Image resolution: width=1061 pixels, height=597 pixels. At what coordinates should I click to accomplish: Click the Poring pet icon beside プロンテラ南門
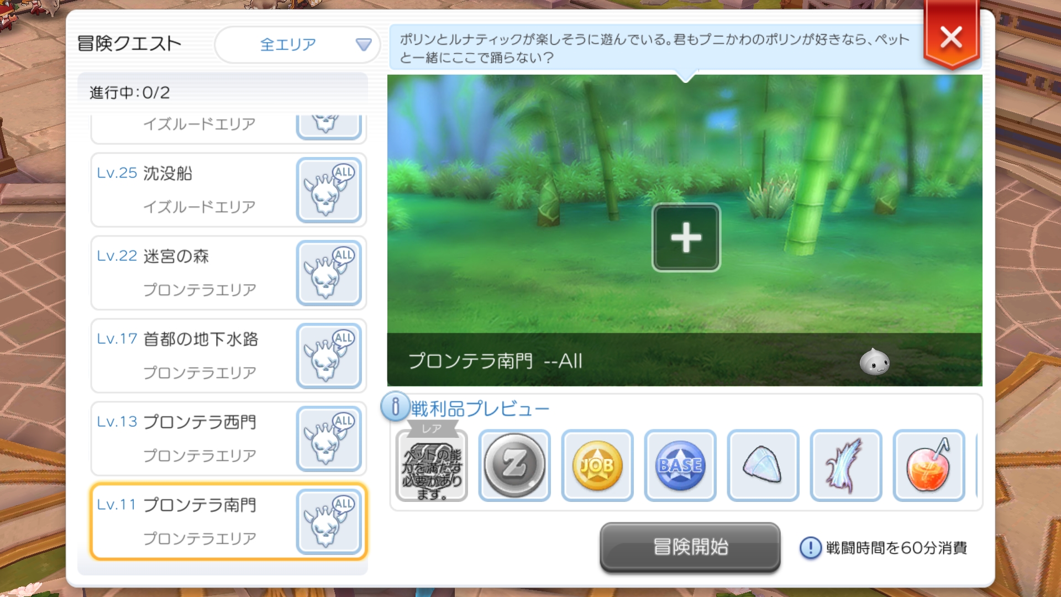tap(874, 362)
